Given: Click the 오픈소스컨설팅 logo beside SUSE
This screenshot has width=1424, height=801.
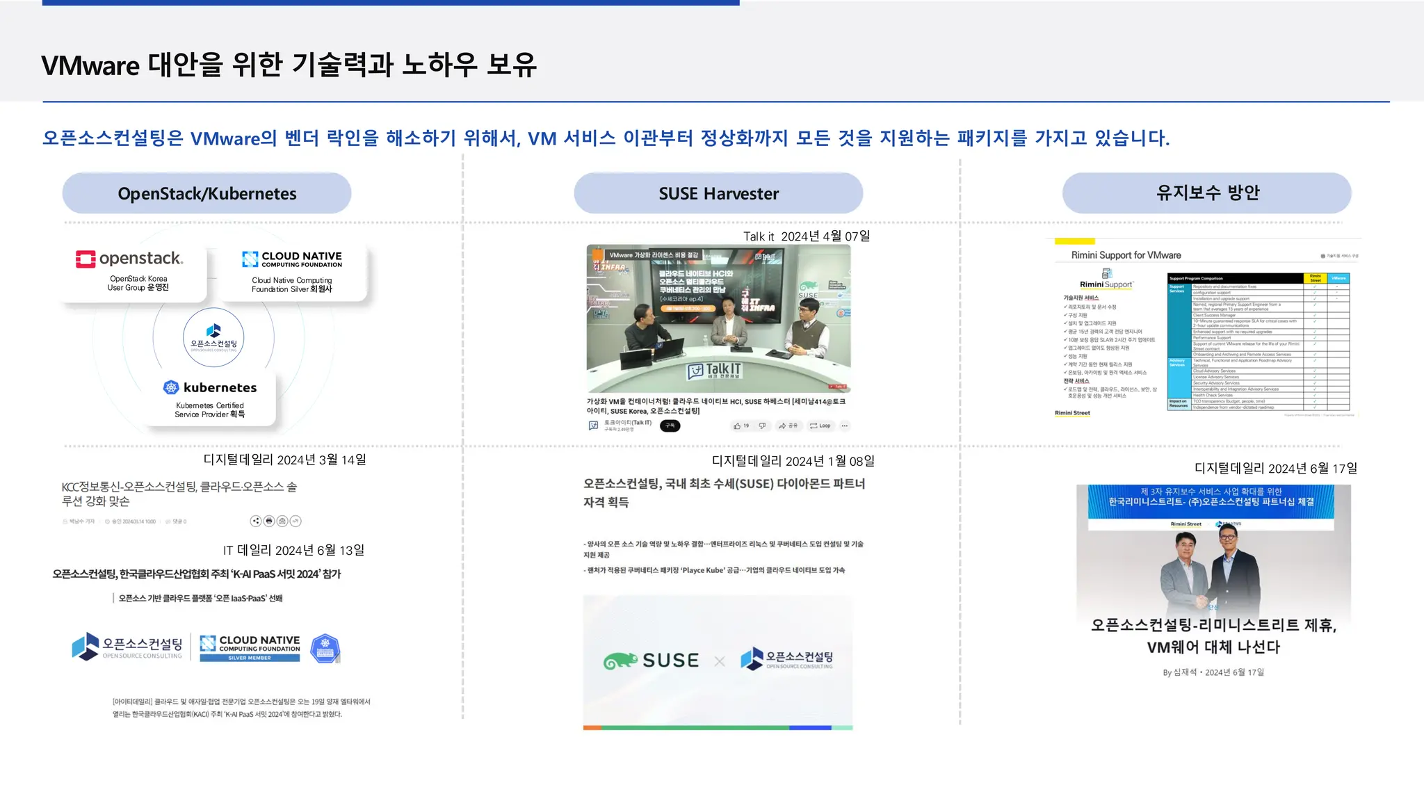Looking at the screenshot, I should point(786,658).
